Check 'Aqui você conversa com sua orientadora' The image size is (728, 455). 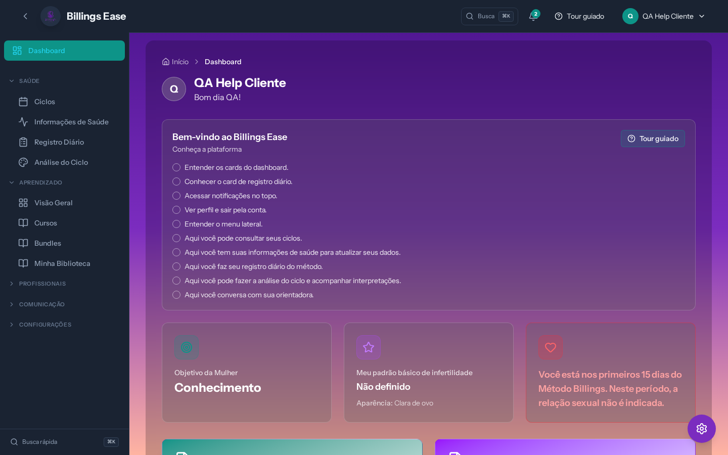click(176, 295)
